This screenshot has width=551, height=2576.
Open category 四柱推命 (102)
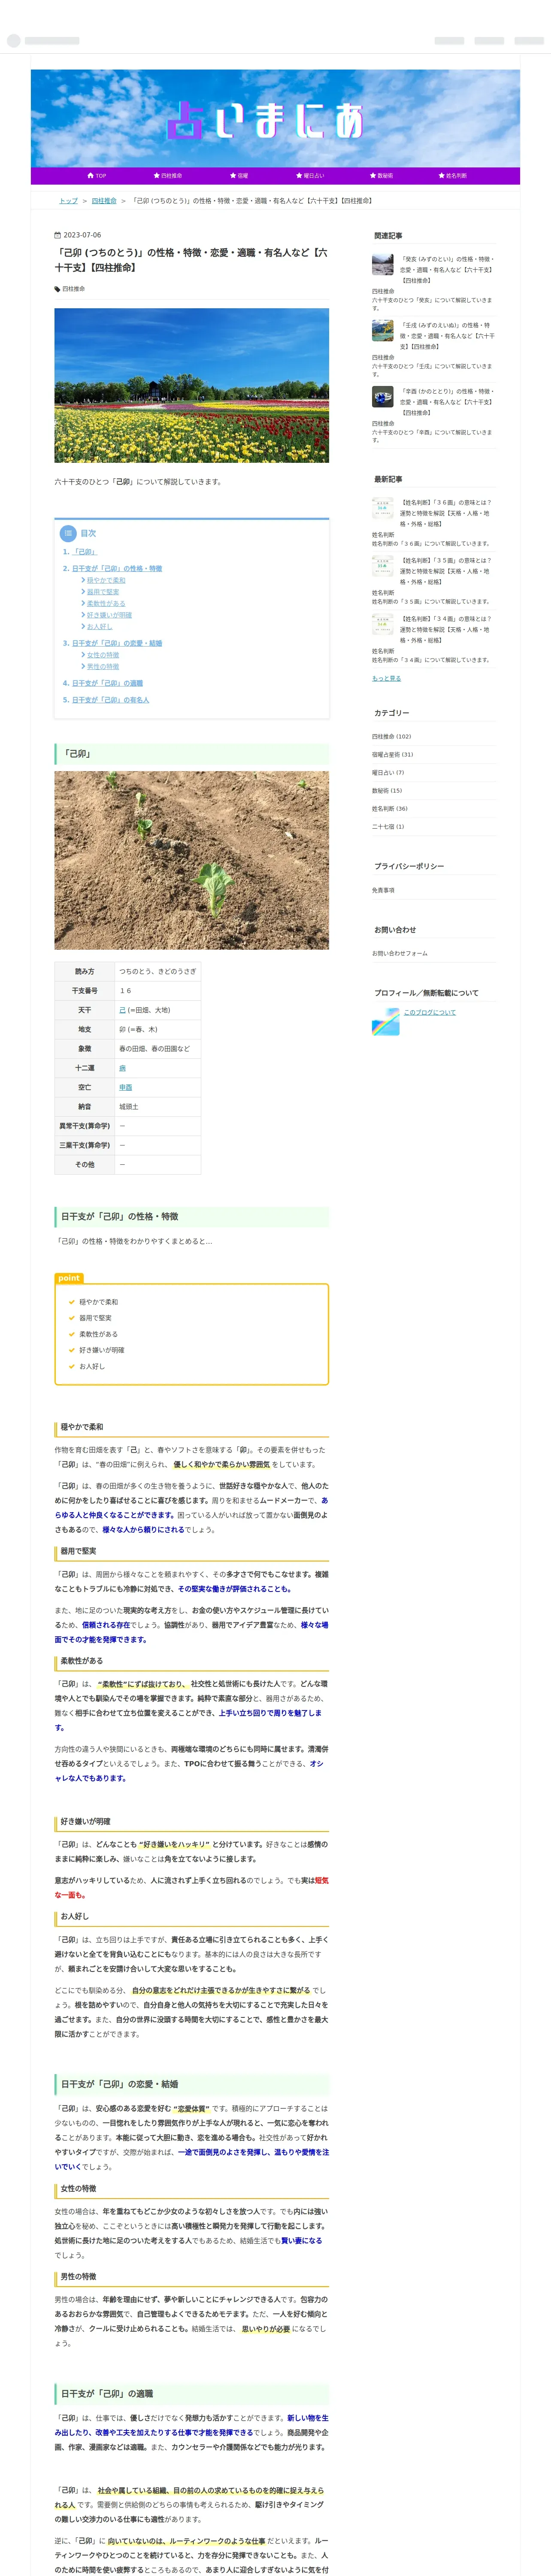click(x=391, y=737)
